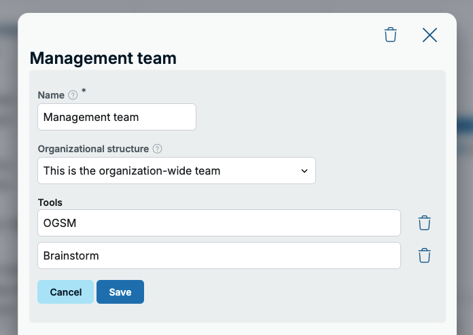Close the Management team dialog
The height and width of the screenshot is (335, 473).
coord(430,35)
